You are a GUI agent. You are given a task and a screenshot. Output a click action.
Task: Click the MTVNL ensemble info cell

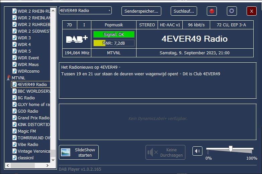(114, 53)
